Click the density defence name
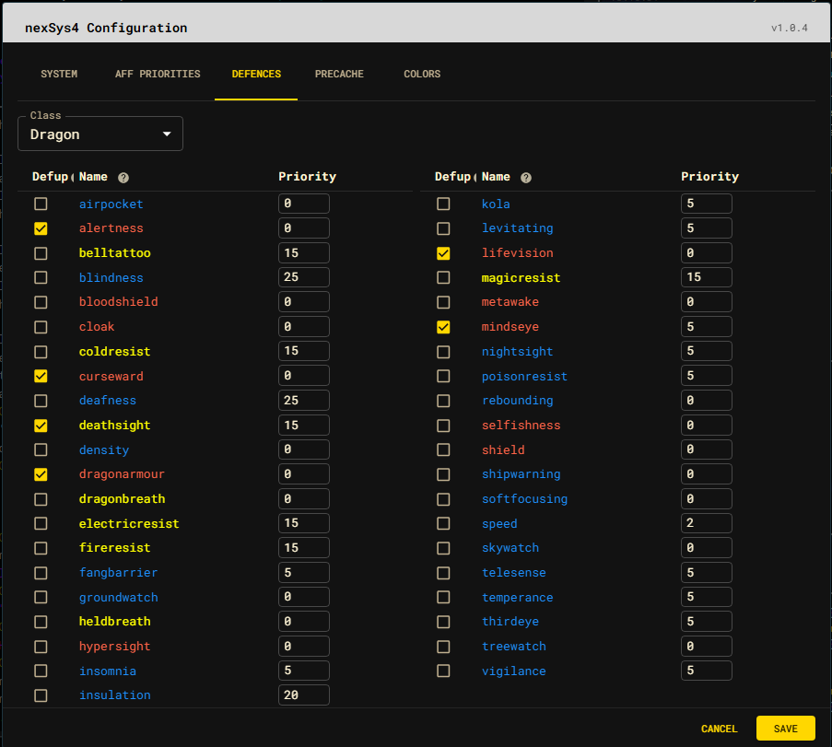 pyautogui.click(x=104, y=449)
